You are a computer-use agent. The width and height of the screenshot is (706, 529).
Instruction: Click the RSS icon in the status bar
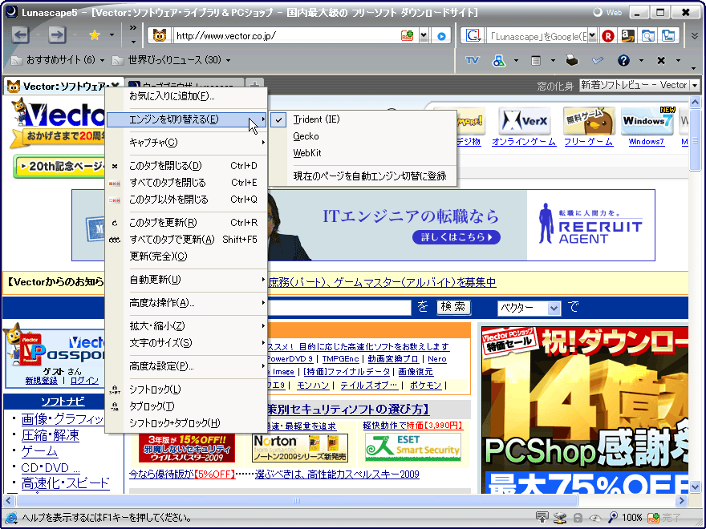tap(653, 518)
